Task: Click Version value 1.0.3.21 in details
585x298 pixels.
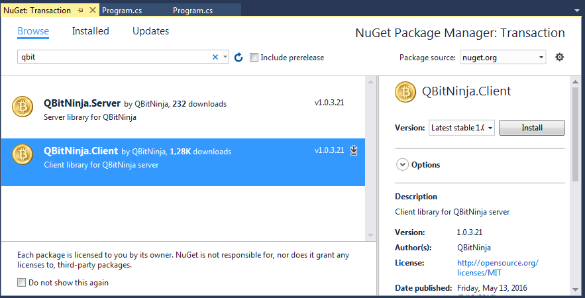Action: (x=469, y=232)
